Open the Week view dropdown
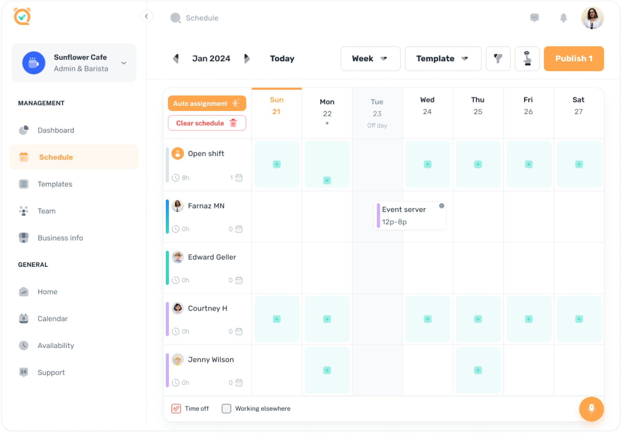 point(370,59)
